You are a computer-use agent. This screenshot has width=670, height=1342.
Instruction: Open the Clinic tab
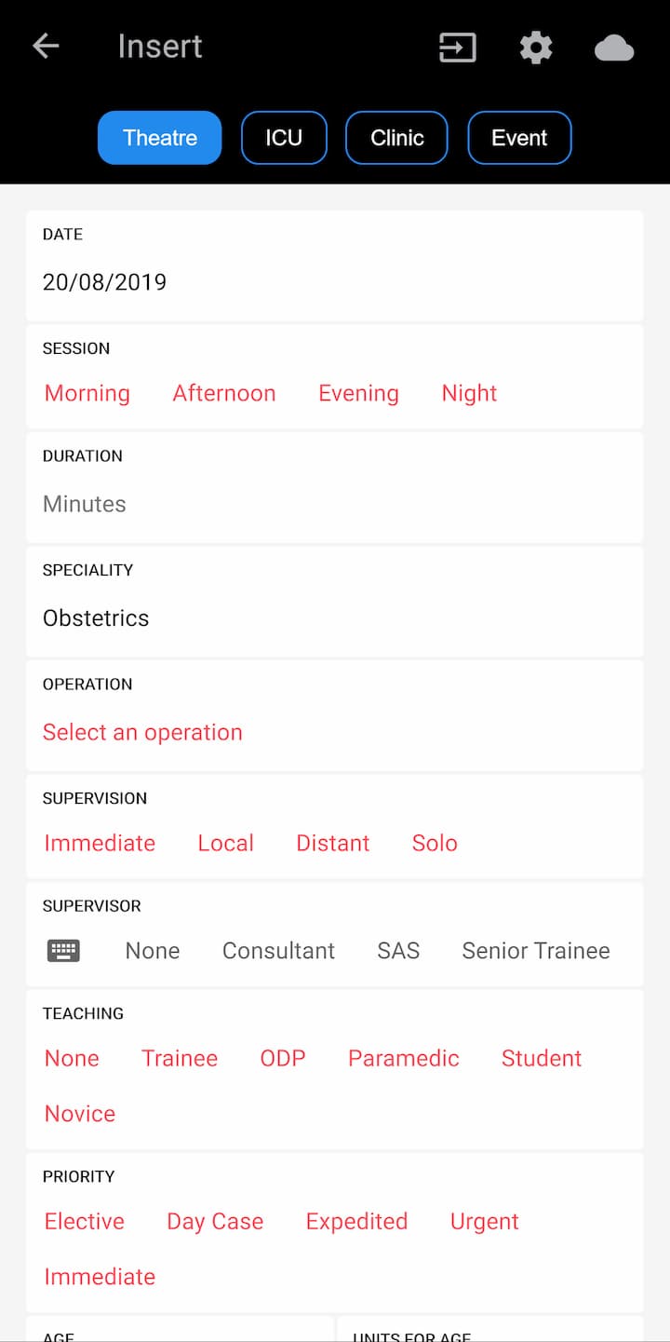click(x=396, y=138)
